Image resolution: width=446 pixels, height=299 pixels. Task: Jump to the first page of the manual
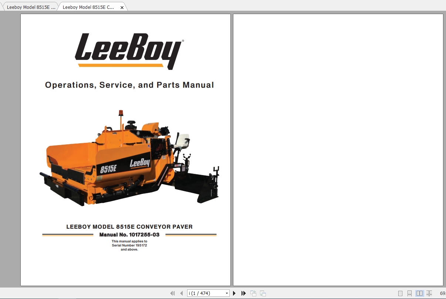coord(172,293)
